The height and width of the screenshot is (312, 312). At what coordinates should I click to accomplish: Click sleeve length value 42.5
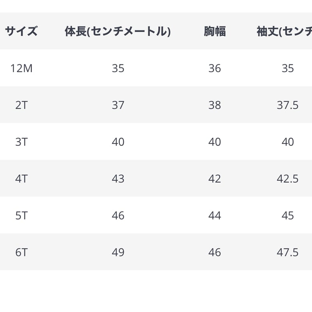(x=288, y=179)
